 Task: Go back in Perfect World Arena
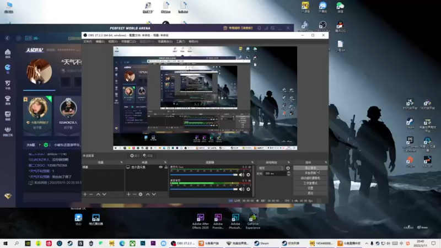pos(7,38)
